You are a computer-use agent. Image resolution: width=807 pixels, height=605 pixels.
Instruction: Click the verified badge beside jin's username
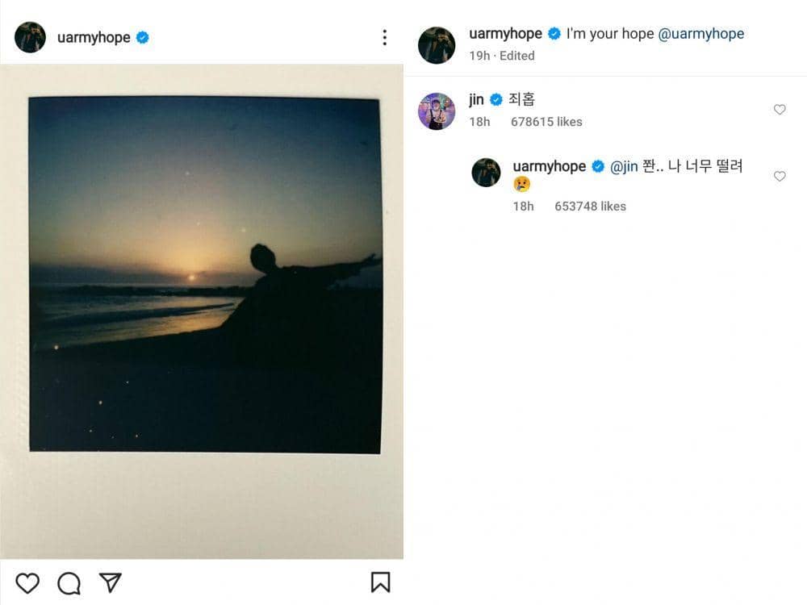(x=494, y=100)
